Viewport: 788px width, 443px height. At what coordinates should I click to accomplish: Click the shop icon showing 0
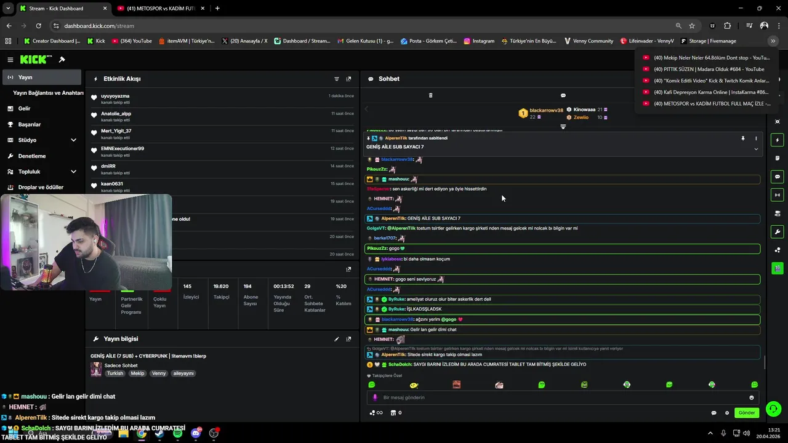click(396, 413)
